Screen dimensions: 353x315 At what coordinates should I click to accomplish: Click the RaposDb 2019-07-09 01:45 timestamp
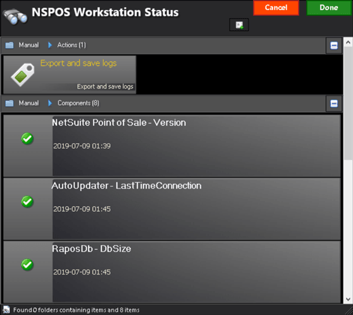point(82,272)
